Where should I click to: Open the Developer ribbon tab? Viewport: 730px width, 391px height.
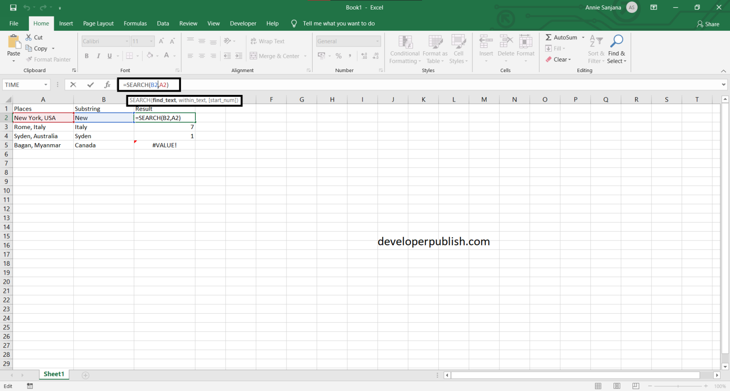click(x=243, y=23)
